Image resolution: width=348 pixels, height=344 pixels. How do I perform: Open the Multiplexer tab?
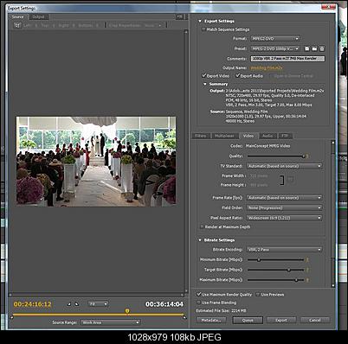(x=224, y=136)
